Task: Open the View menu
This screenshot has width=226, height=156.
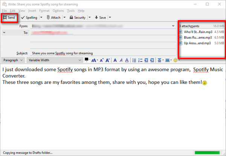Action: click(x=21, y=11)
